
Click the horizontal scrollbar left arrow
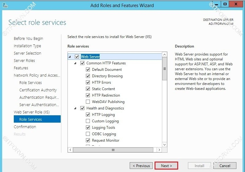pyautogui.click(x=70, y=150)
